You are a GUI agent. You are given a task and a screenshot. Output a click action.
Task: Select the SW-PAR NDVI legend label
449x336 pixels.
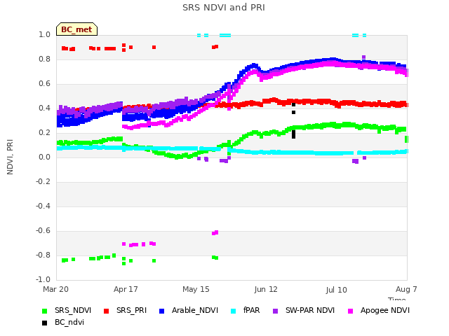(310, 311)
